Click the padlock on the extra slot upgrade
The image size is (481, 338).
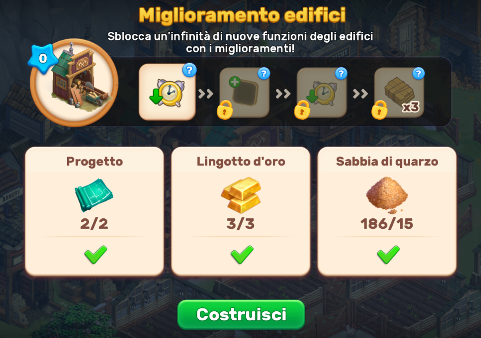click(225, 110)
